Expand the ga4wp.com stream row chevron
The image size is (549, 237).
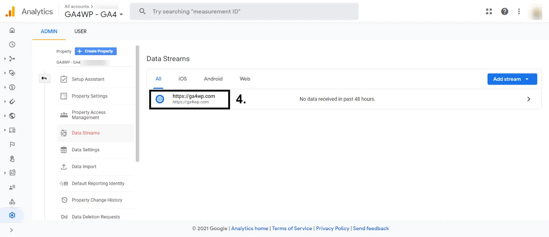[x=529, y=99]
